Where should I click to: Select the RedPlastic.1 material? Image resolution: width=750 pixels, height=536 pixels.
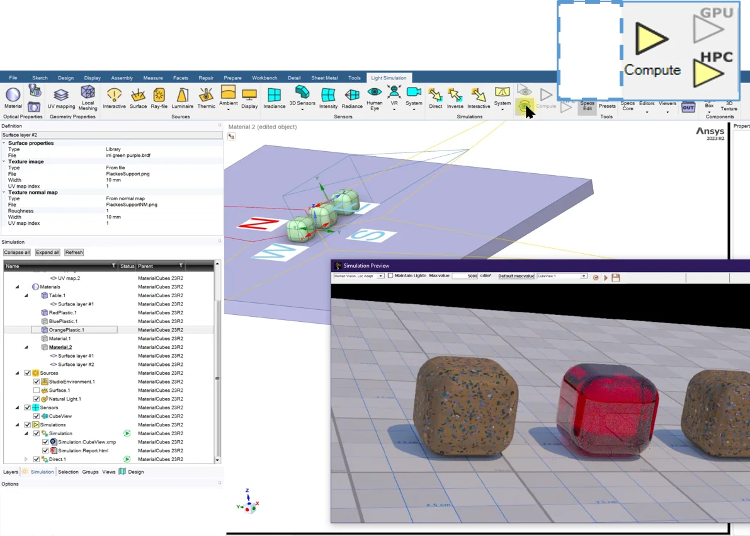[63, 312]
